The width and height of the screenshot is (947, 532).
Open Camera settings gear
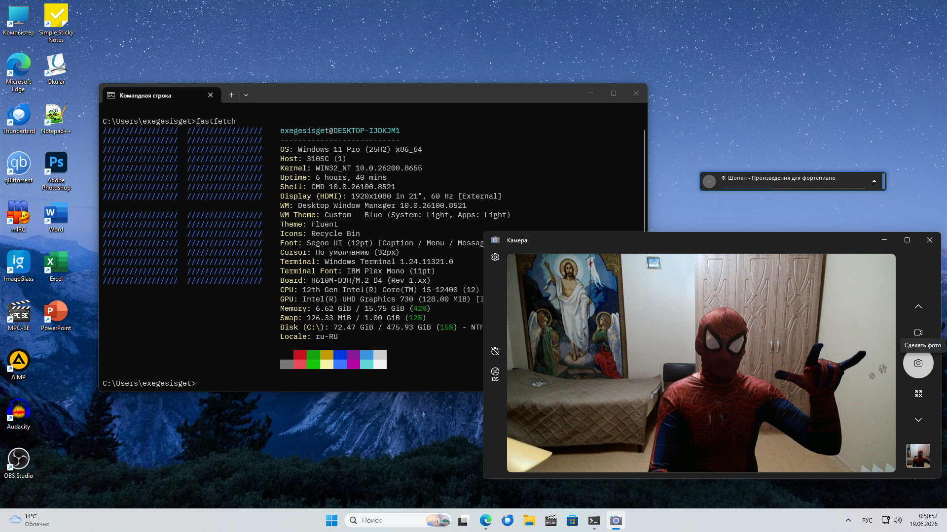495,257
